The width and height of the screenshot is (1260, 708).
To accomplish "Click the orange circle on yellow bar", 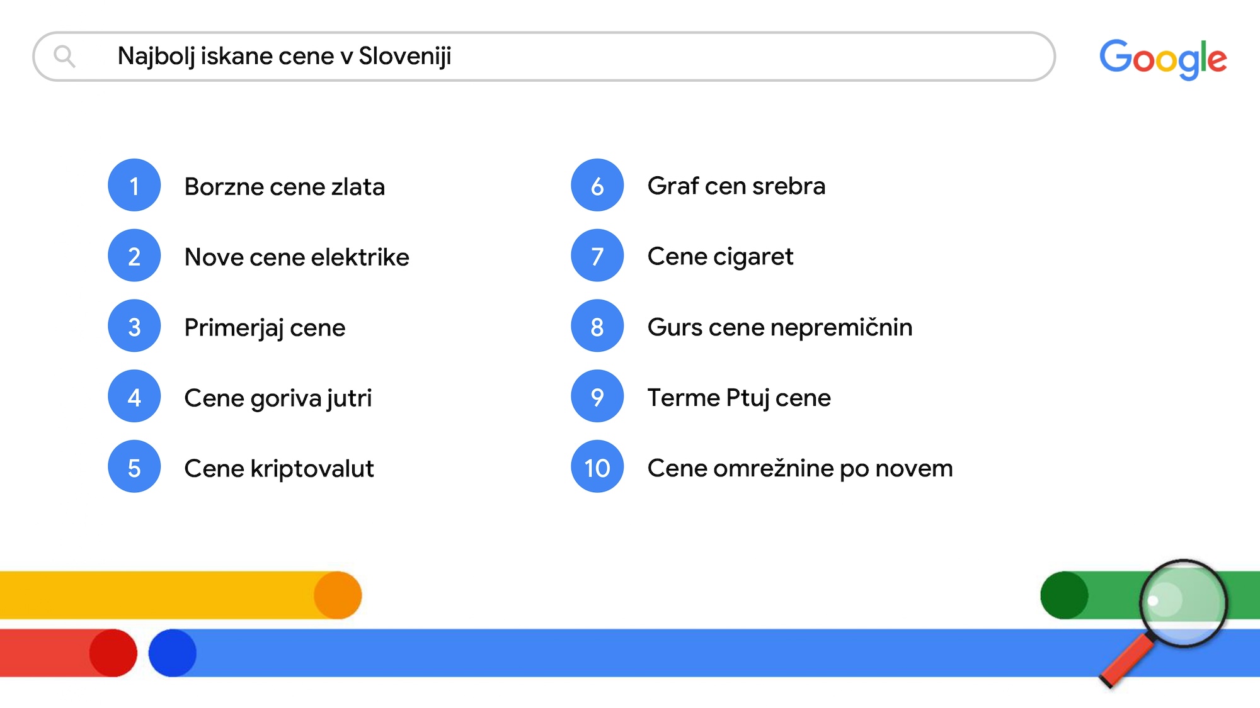I will click(338, 595).
